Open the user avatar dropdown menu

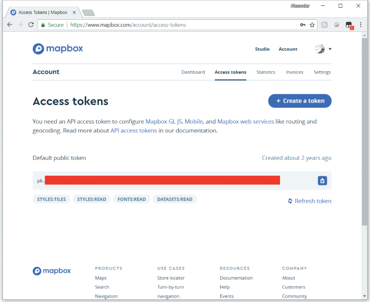pos(323,49)
